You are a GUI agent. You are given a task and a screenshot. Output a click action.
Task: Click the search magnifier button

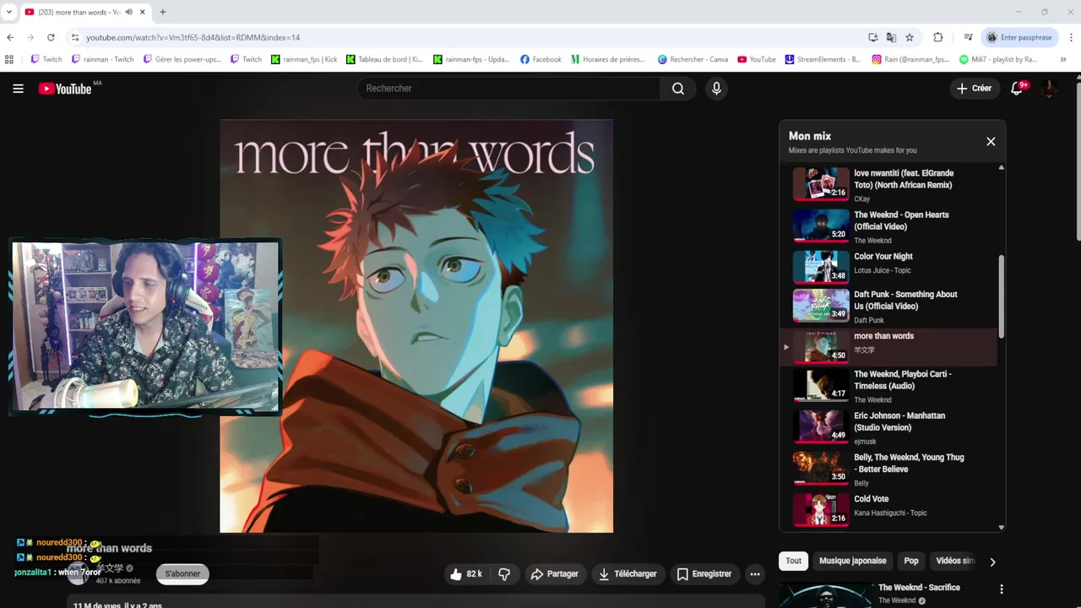(678, 89)
